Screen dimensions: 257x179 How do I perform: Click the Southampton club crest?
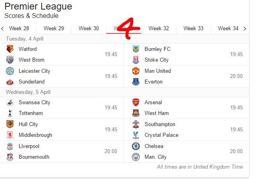(136, 124)
